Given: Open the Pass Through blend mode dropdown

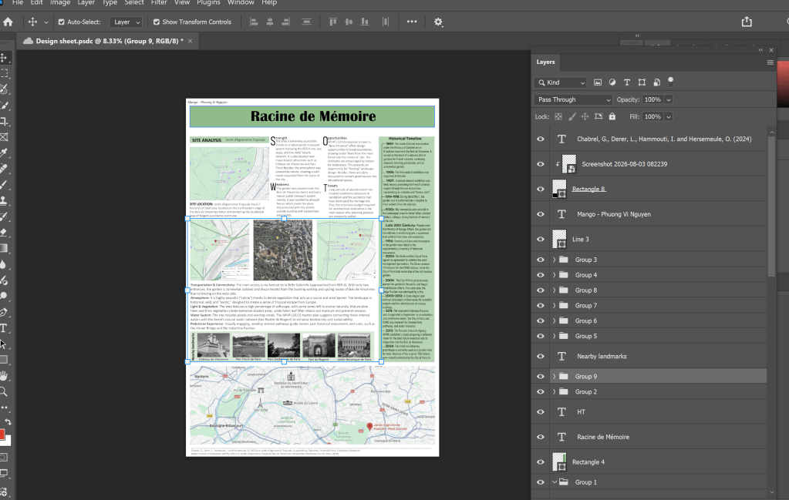Looking at the screenshot, I should (x=573, y=99).
